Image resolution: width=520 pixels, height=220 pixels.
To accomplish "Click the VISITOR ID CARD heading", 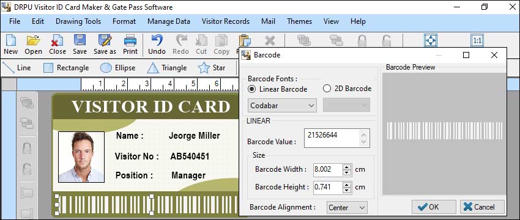I will pyautogui.click(x=151, y=107).
